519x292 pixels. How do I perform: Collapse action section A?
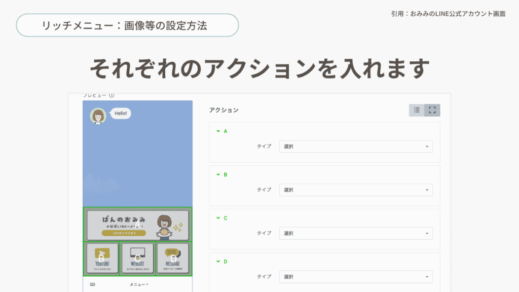pos(218,131)
